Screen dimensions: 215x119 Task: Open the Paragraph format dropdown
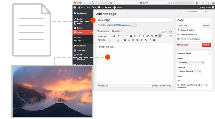click(104, 36)
